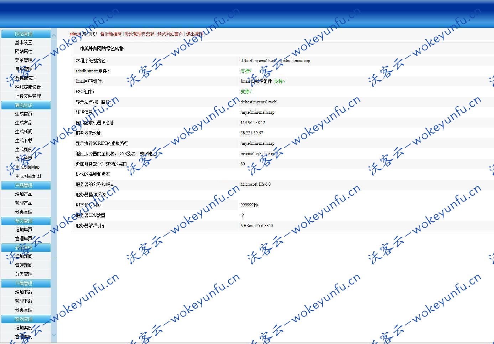The image size is (494, 344).
Task: Click the 服务器解释引擎 row label
Action: coord(90,226)
